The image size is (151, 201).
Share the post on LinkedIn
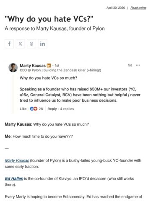point(42,44)
